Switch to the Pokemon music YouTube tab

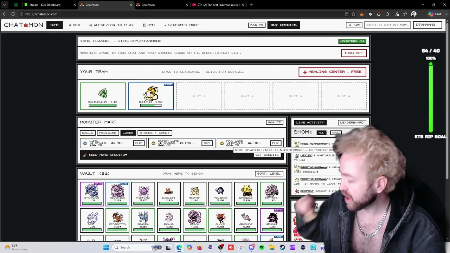pos(218,5)
